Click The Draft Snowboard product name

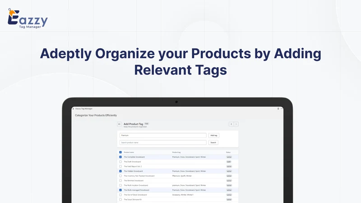(x=132, y=161)
